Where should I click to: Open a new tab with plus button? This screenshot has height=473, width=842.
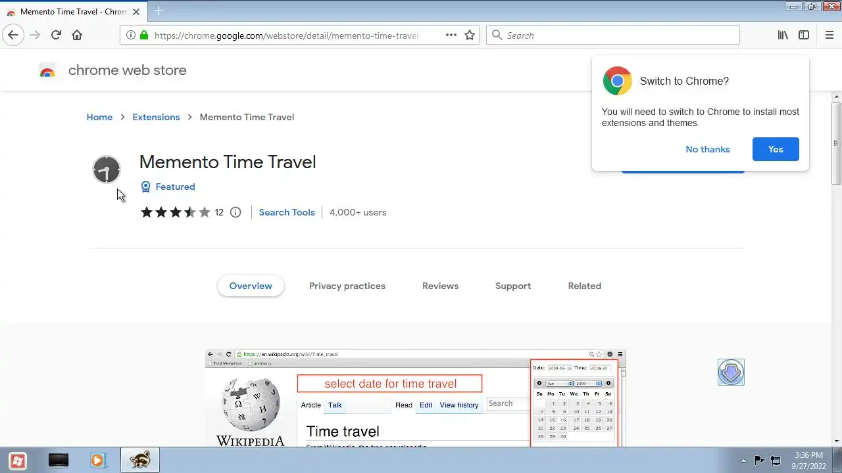[x=159, y=11]
